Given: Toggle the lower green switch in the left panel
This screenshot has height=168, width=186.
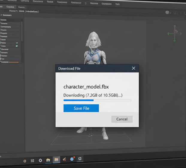Looking at the screenshot, I should (17, 46).
